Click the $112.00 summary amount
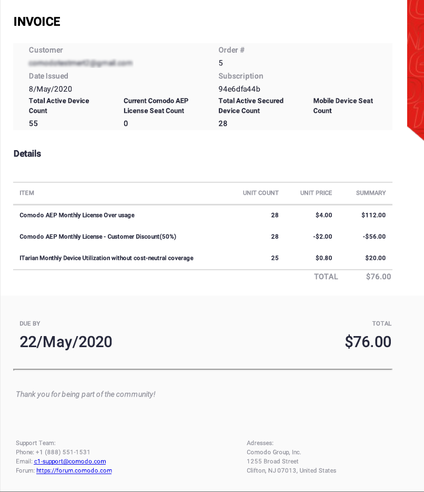The height and width of the screenshot is (492, 424). click(x=373, y=215)
